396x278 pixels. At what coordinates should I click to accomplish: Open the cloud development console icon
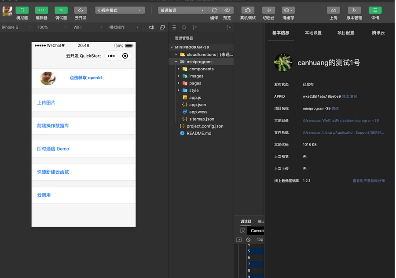pos(81,10)
